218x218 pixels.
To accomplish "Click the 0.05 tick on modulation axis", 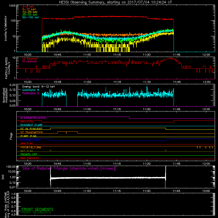I will pyautogui.click(x=13, y=101).
